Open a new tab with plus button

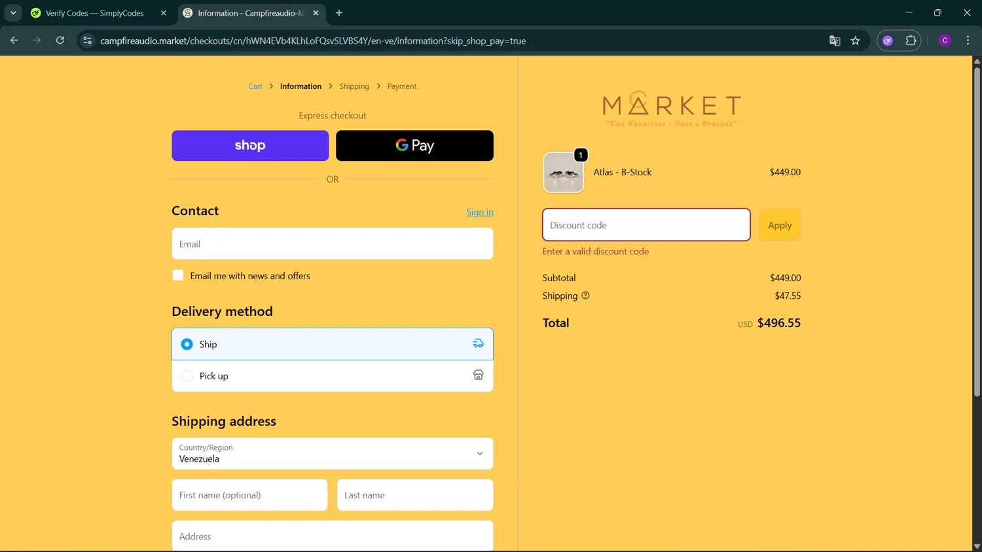339,13
